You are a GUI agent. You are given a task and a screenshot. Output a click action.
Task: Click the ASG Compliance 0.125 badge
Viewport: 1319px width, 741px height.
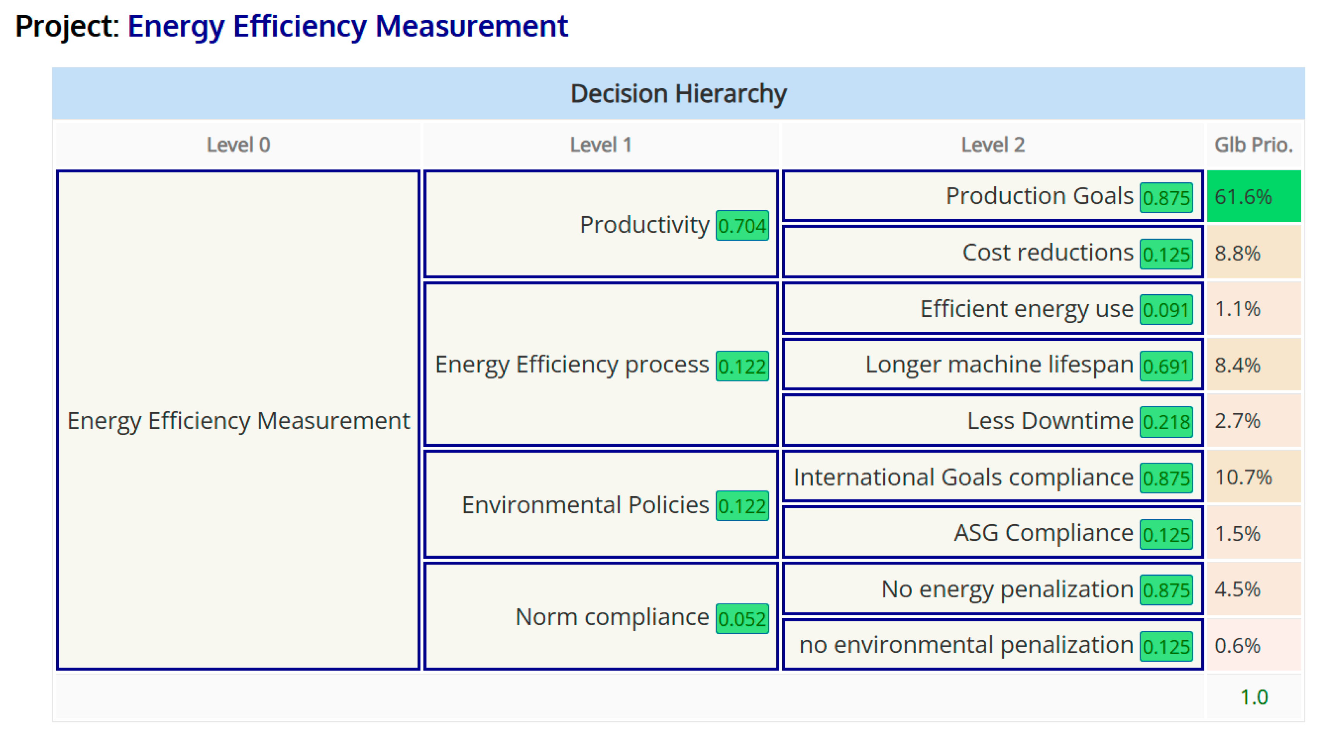tap(1166, 535)
